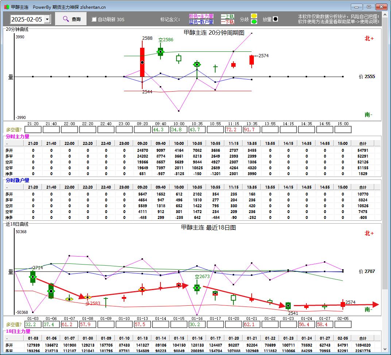The width and height of the screenshot is (391, 355).
Task: Click the 净多 row label in 分时散户量
Action: (x=9, y=217)
